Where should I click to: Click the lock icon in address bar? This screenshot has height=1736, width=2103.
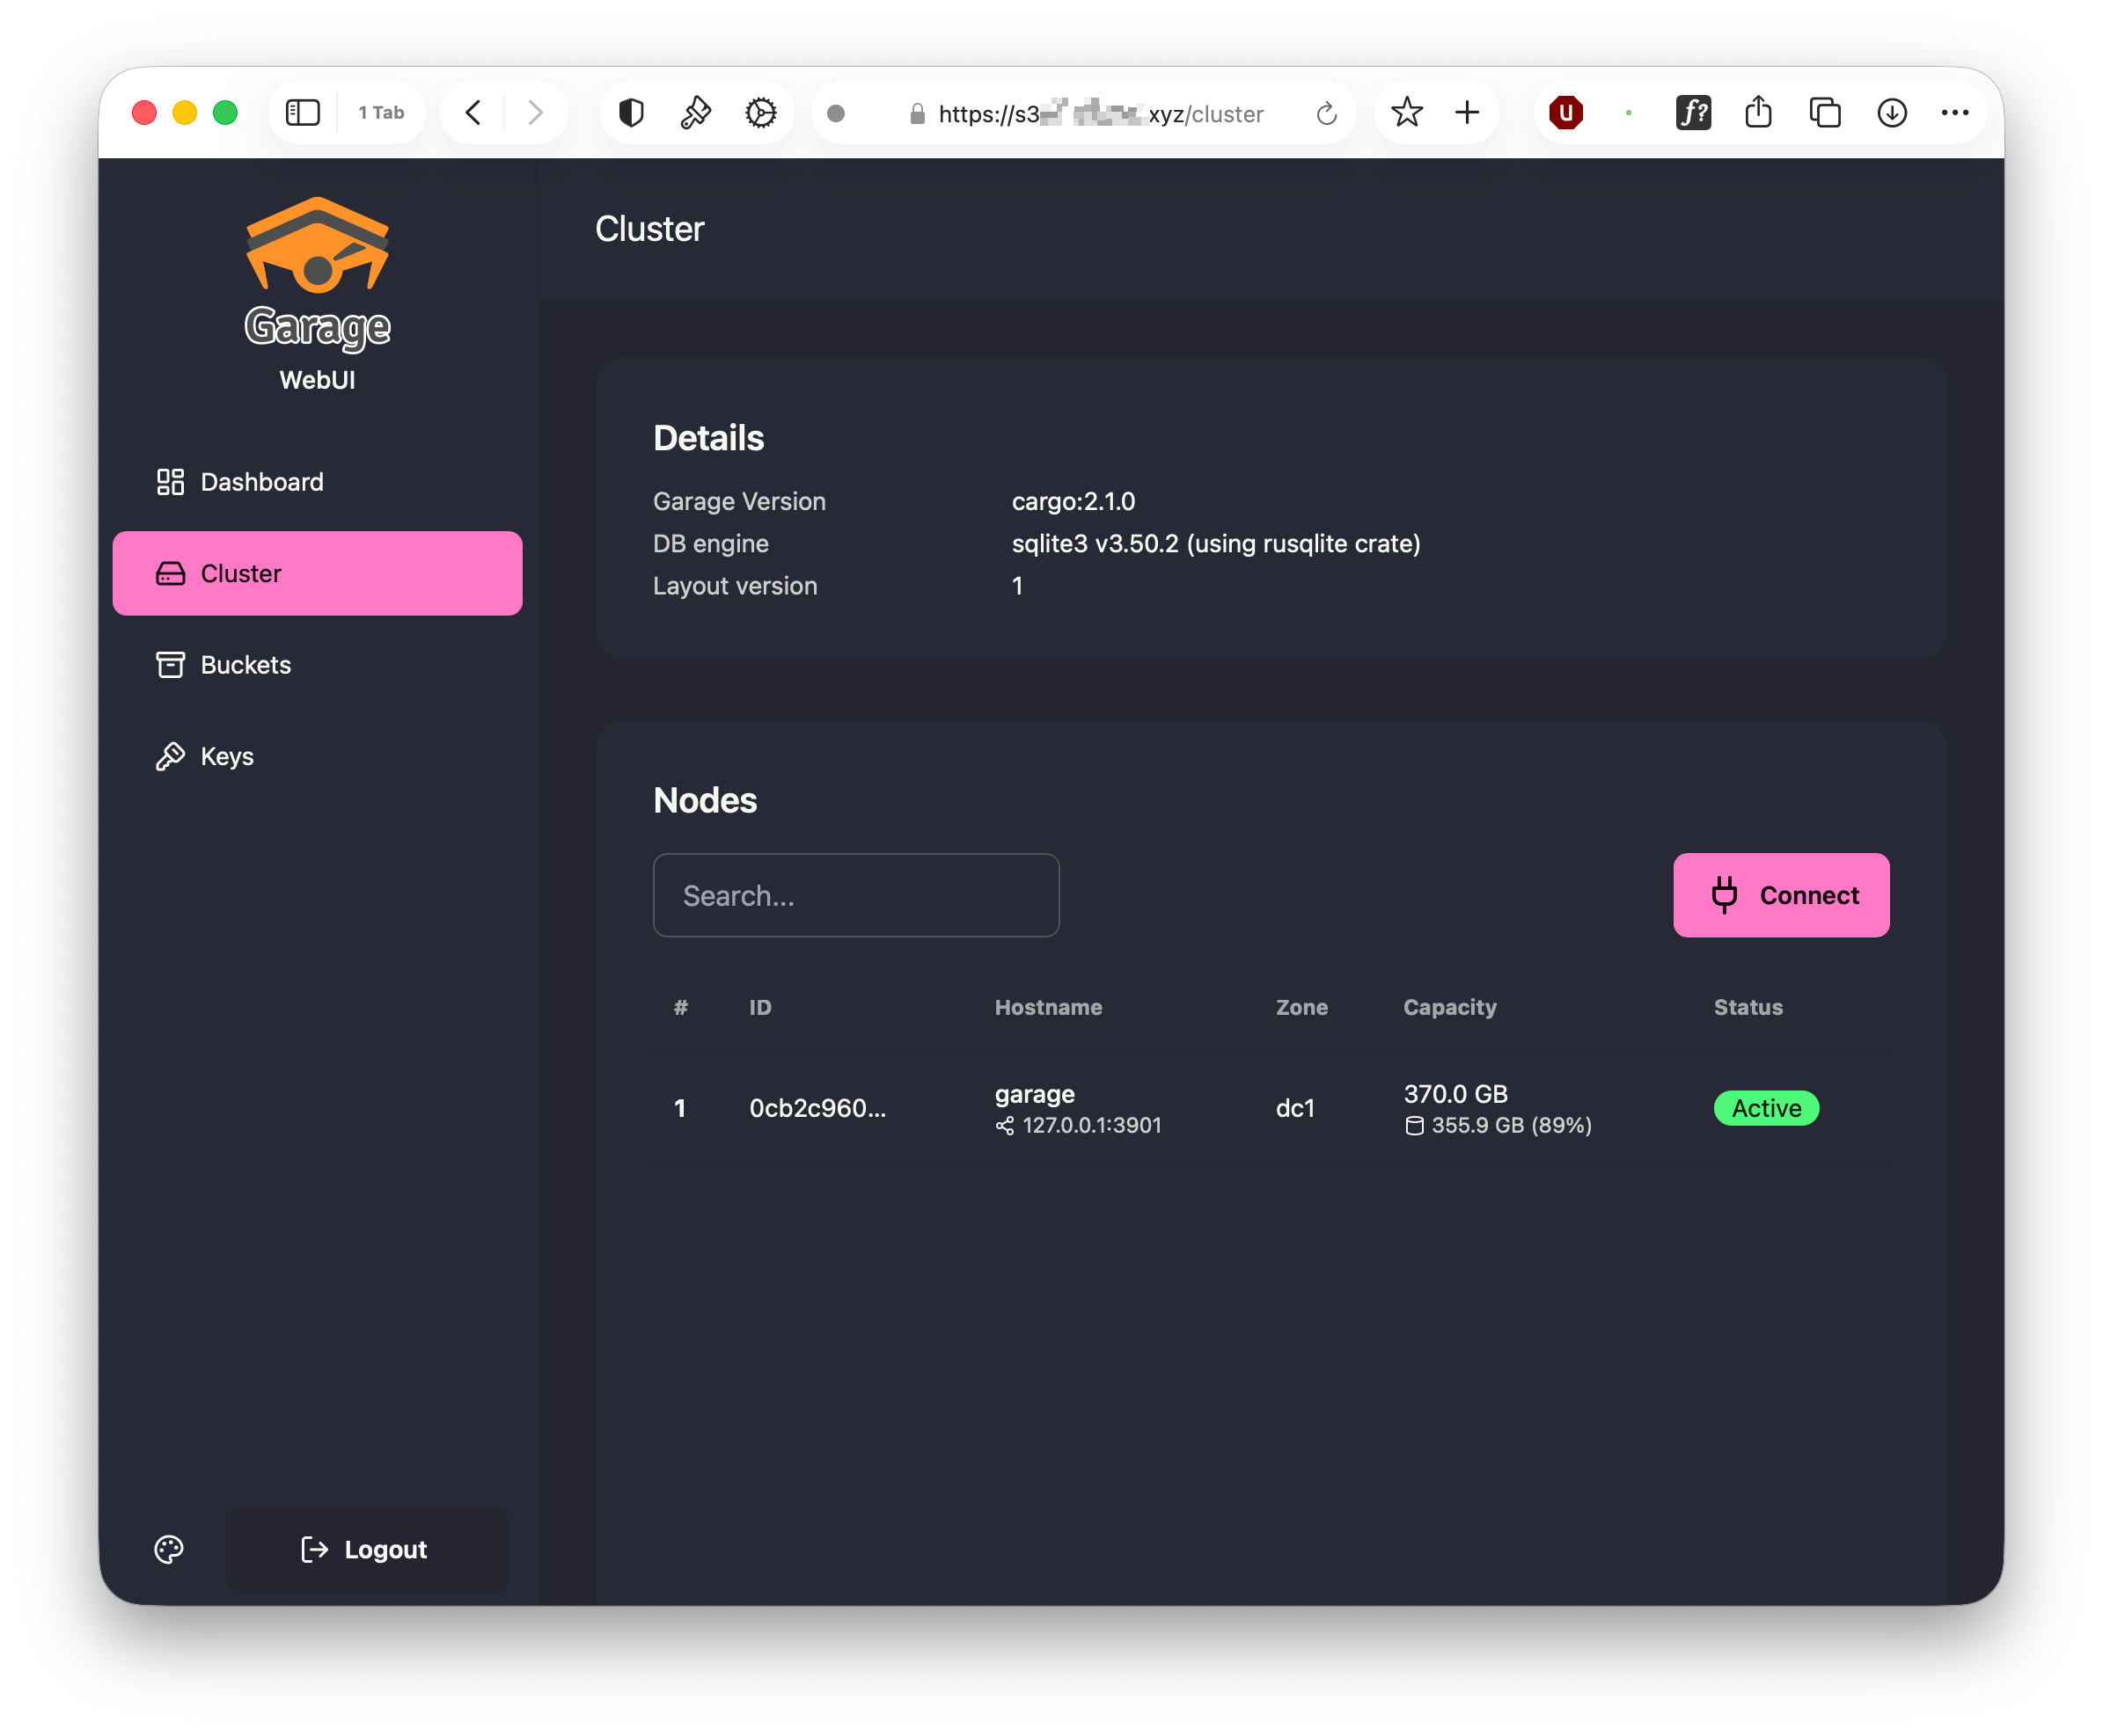pos(917,114)
